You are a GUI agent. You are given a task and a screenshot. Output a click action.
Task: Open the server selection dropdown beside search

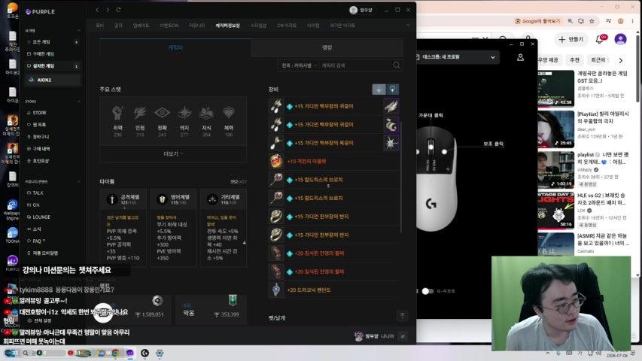tap(299, 65)
